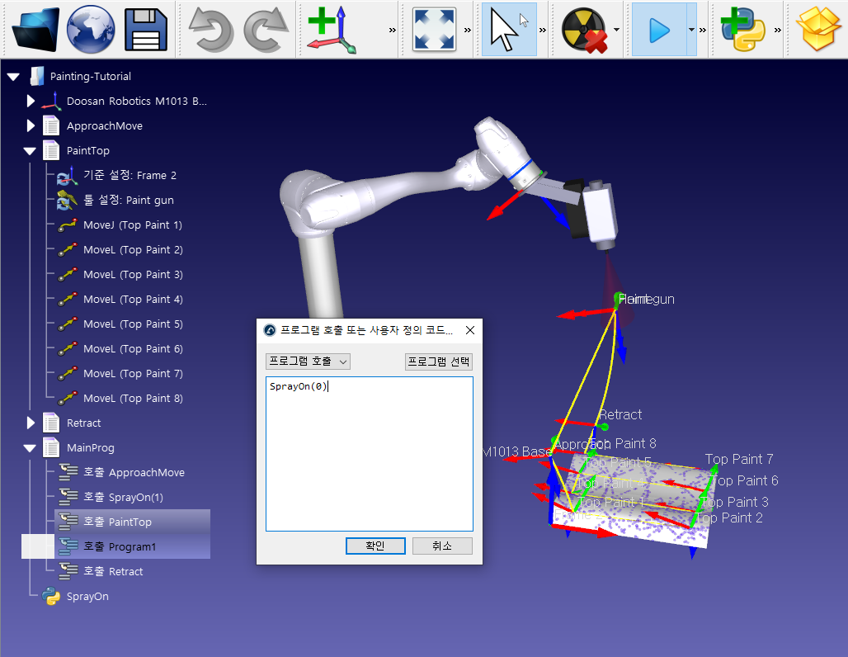Click the Open file folder icon
Image resolution: width=848 pixels, height=657 pixels.
click(35, 30)
